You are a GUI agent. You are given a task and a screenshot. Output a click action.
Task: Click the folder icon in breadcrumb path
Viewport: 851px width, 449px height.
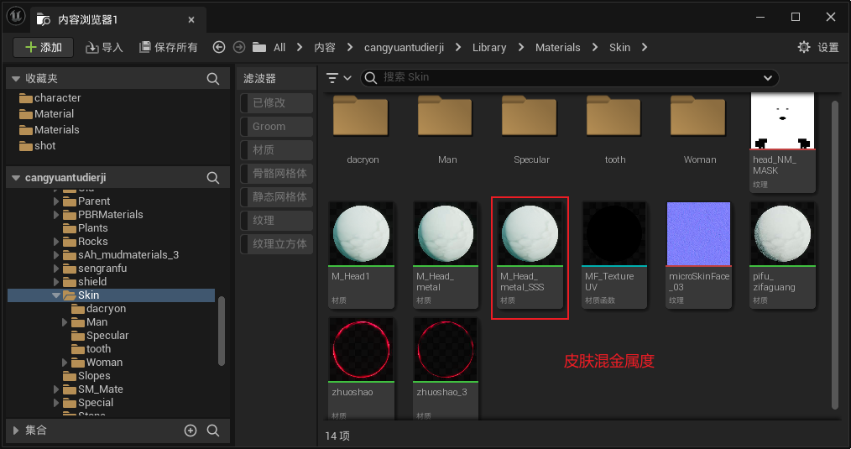click(259, 48)
